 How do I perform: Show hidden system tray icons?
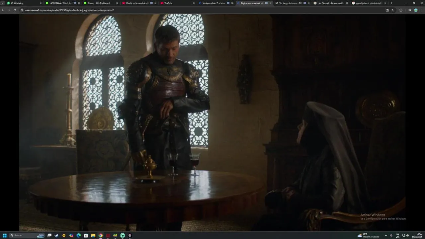click(386, 235)
